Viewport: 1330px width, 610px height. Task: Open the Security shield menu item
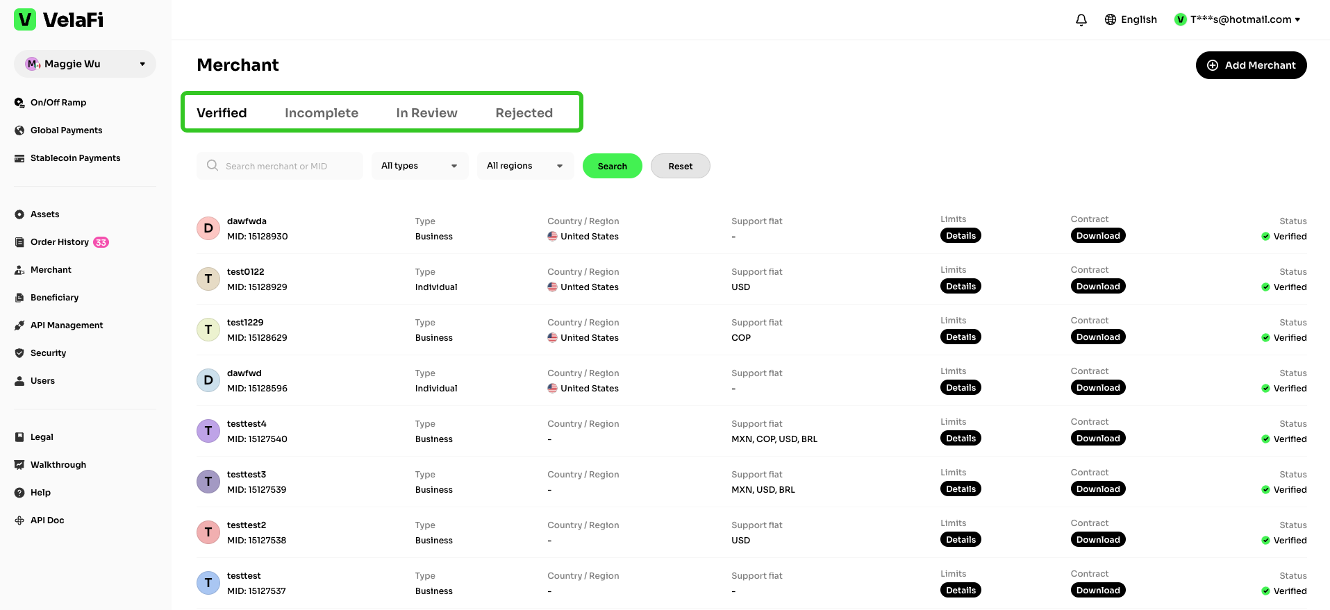(x=48, y=353)
